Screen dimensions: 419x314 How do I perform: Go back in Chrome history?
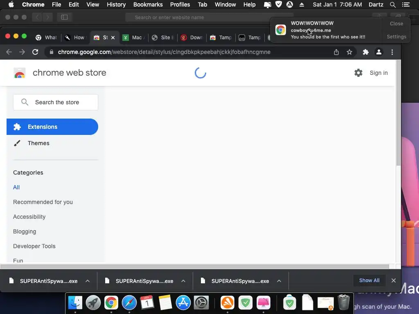pyautogui.click(x=9, y=52)
